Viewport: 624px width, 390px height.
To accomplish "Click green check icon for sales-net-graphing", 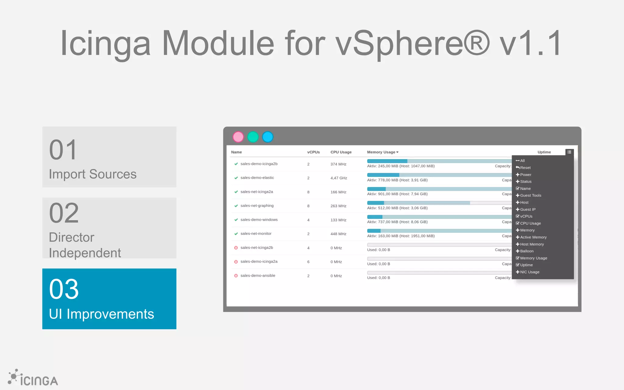I will point(236,206).
